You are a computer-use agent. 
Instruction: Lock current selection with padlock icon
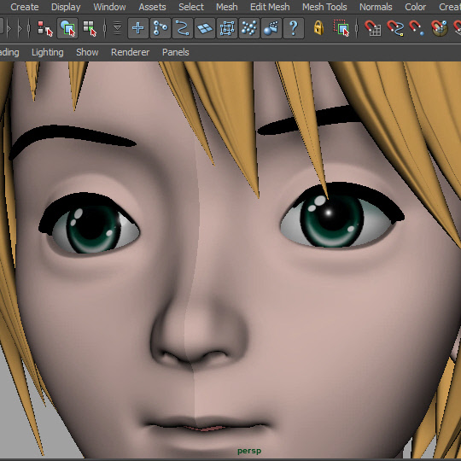tap(318, 28)
